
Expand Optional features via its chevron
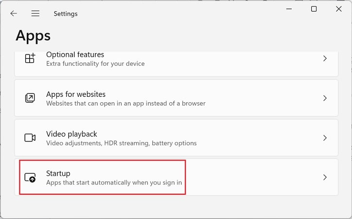pyautogui.click(x=325, y=58)
